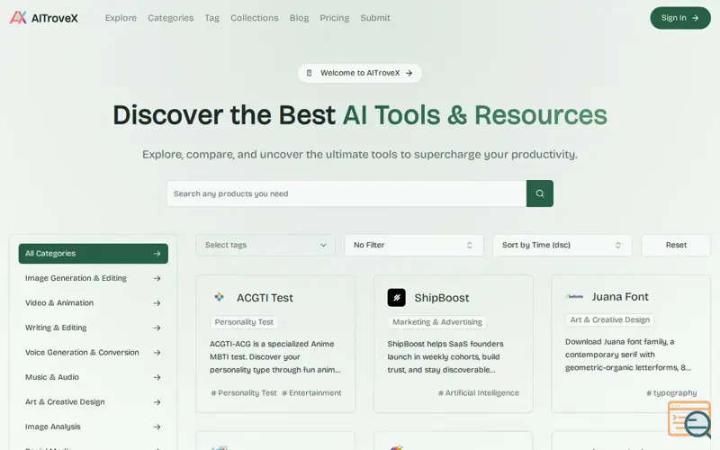Click arrow beside Image Analysis

click(157, 427)
